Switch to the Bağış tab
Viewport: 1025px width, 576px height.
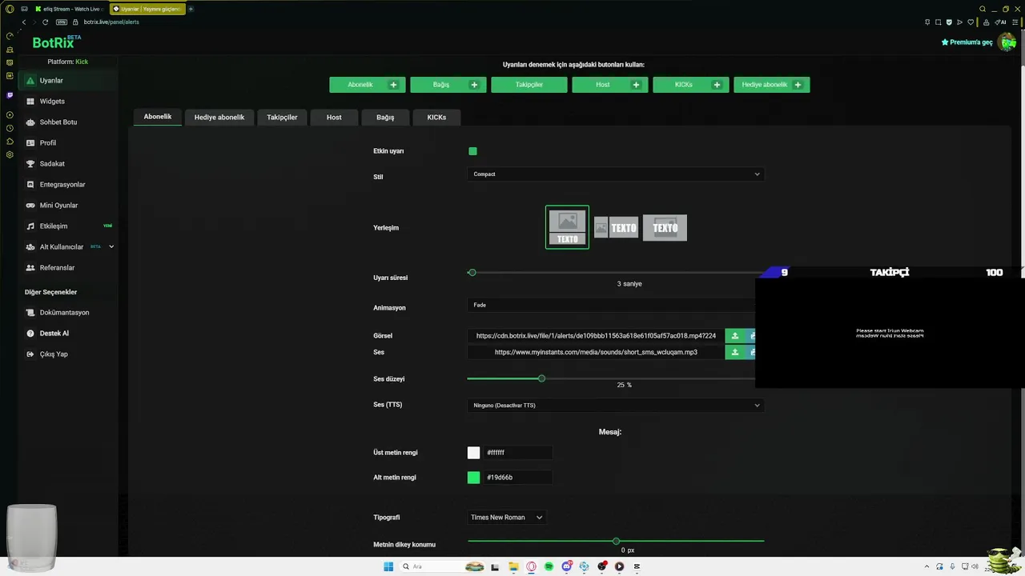[385, 118]
